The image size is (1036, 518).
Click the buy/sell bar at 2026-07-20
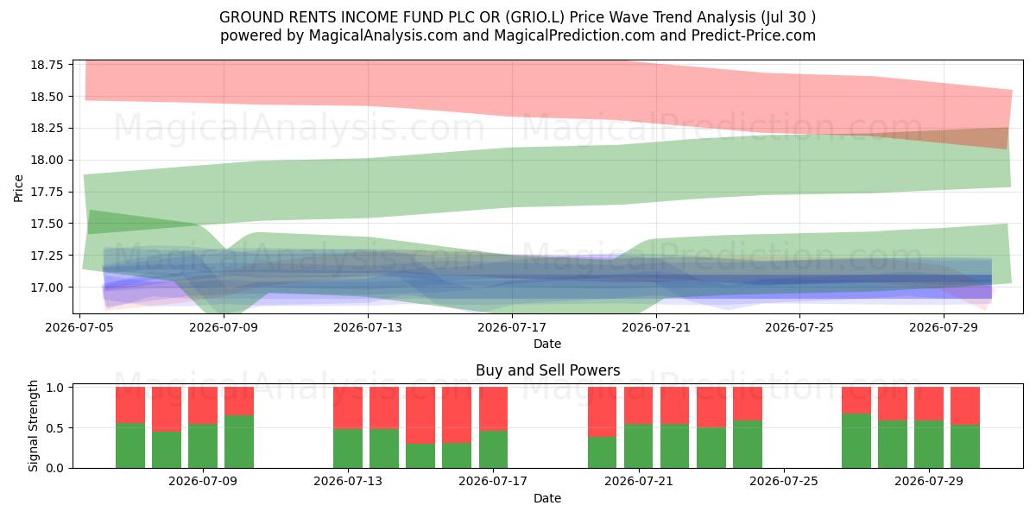(x=603, y=427)
